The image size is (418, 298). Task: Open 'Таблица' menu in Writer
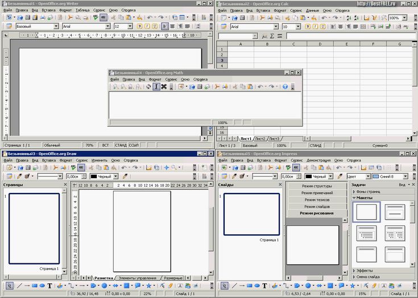click(82, 10)
